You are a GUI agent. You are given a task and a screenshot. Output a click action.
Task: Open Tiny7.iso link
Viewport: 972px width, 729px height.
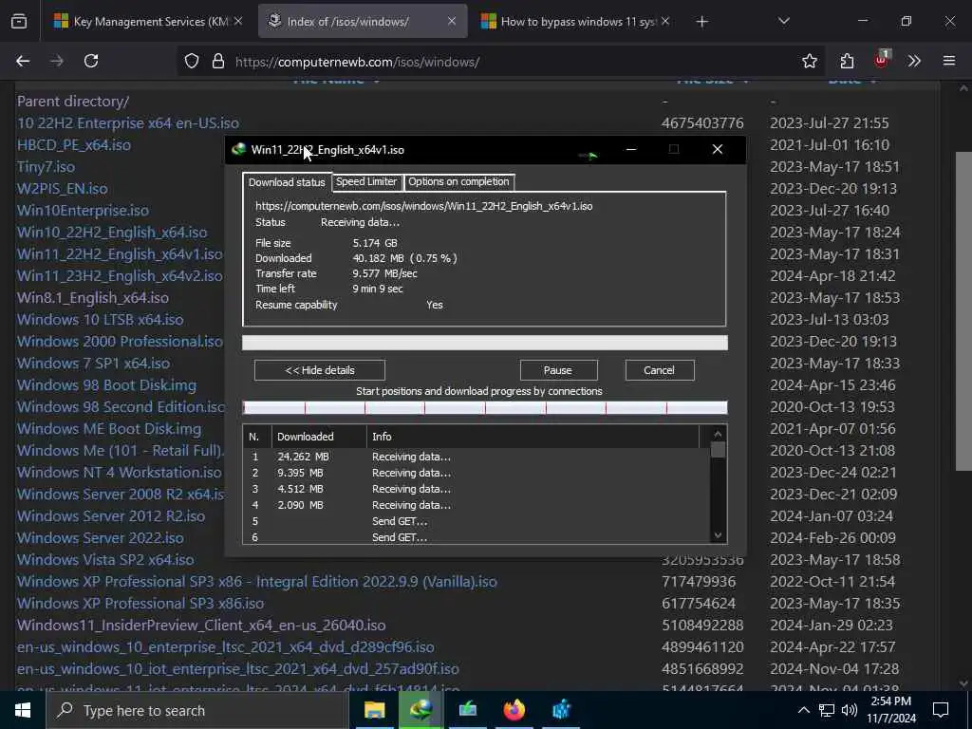pos(46,167)
